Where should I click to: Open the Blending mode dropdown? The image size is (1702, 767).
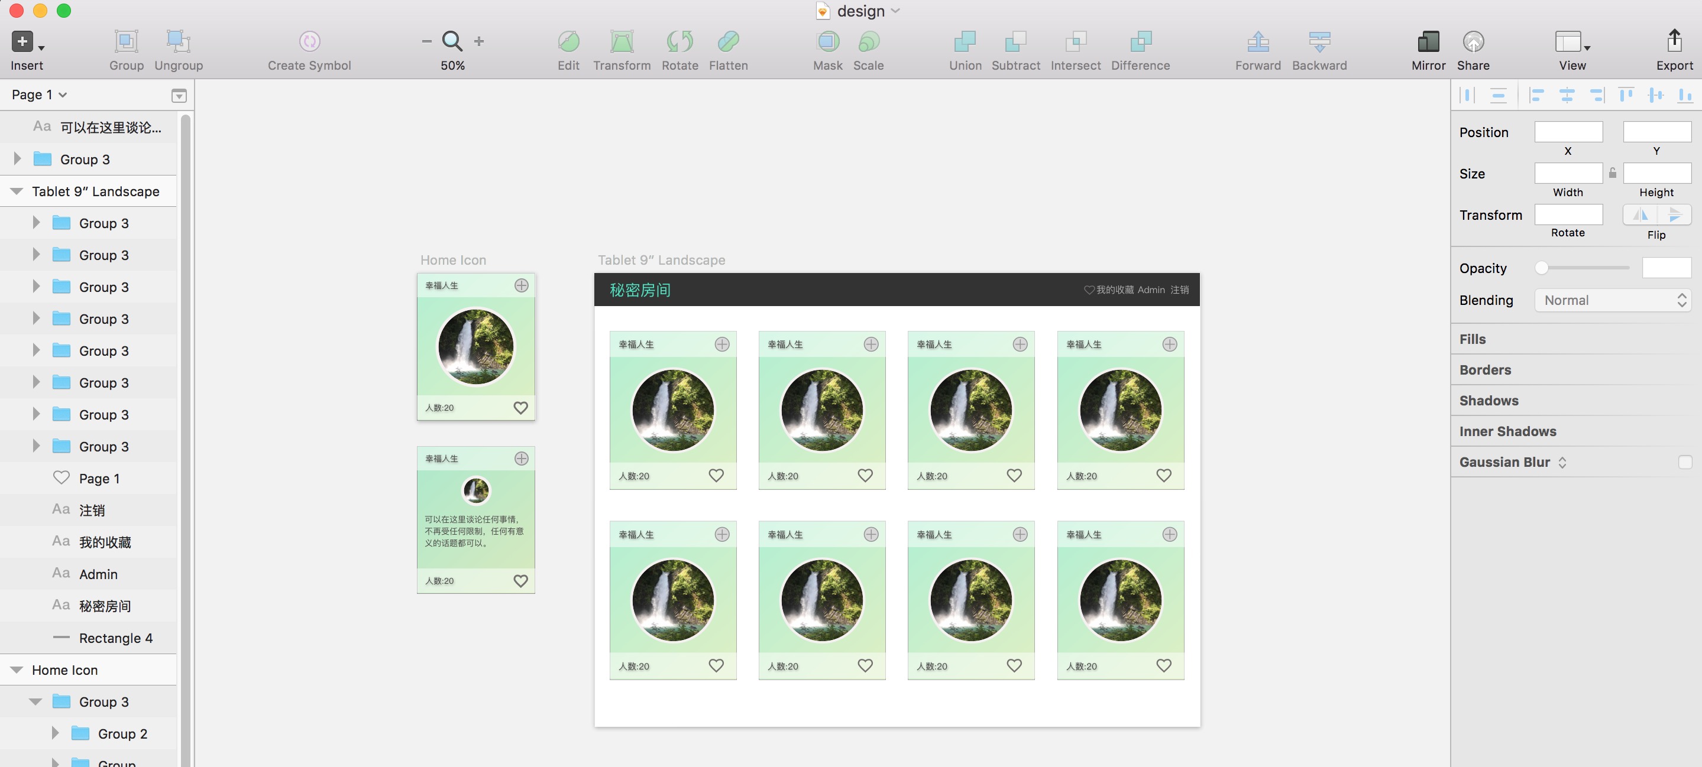tap(1612, 300)
